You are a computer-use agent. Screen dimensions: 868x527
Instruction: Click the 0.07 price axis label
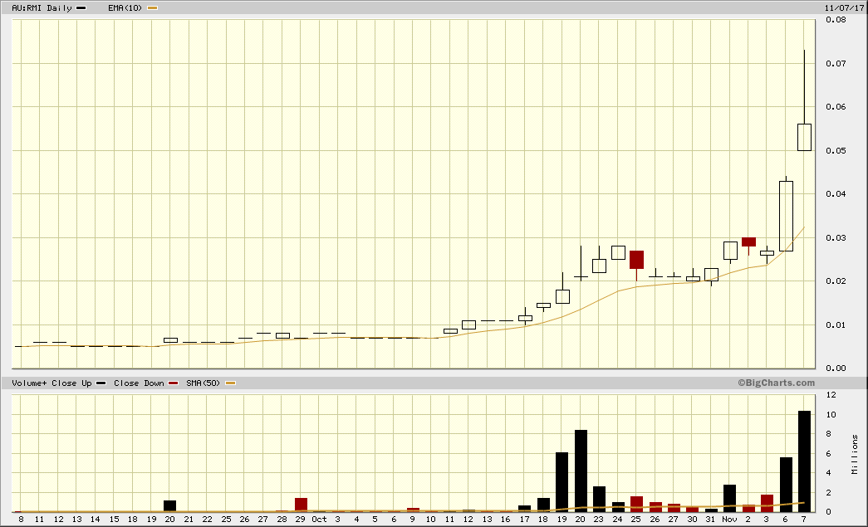tap(836, 64)
